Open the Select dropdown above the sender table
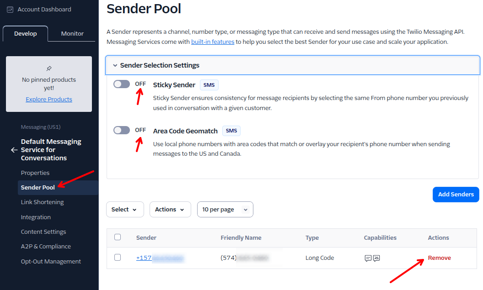Screen dimensions: 483x290 [125, 209]
